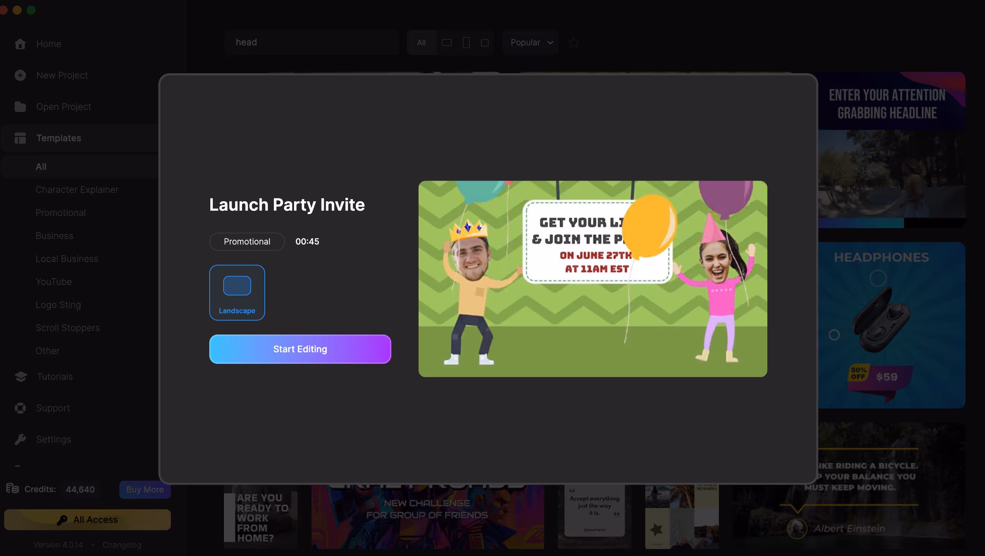Select Character Explainer template category
This screenshot has height=556, width=985.
pos(77,190)
